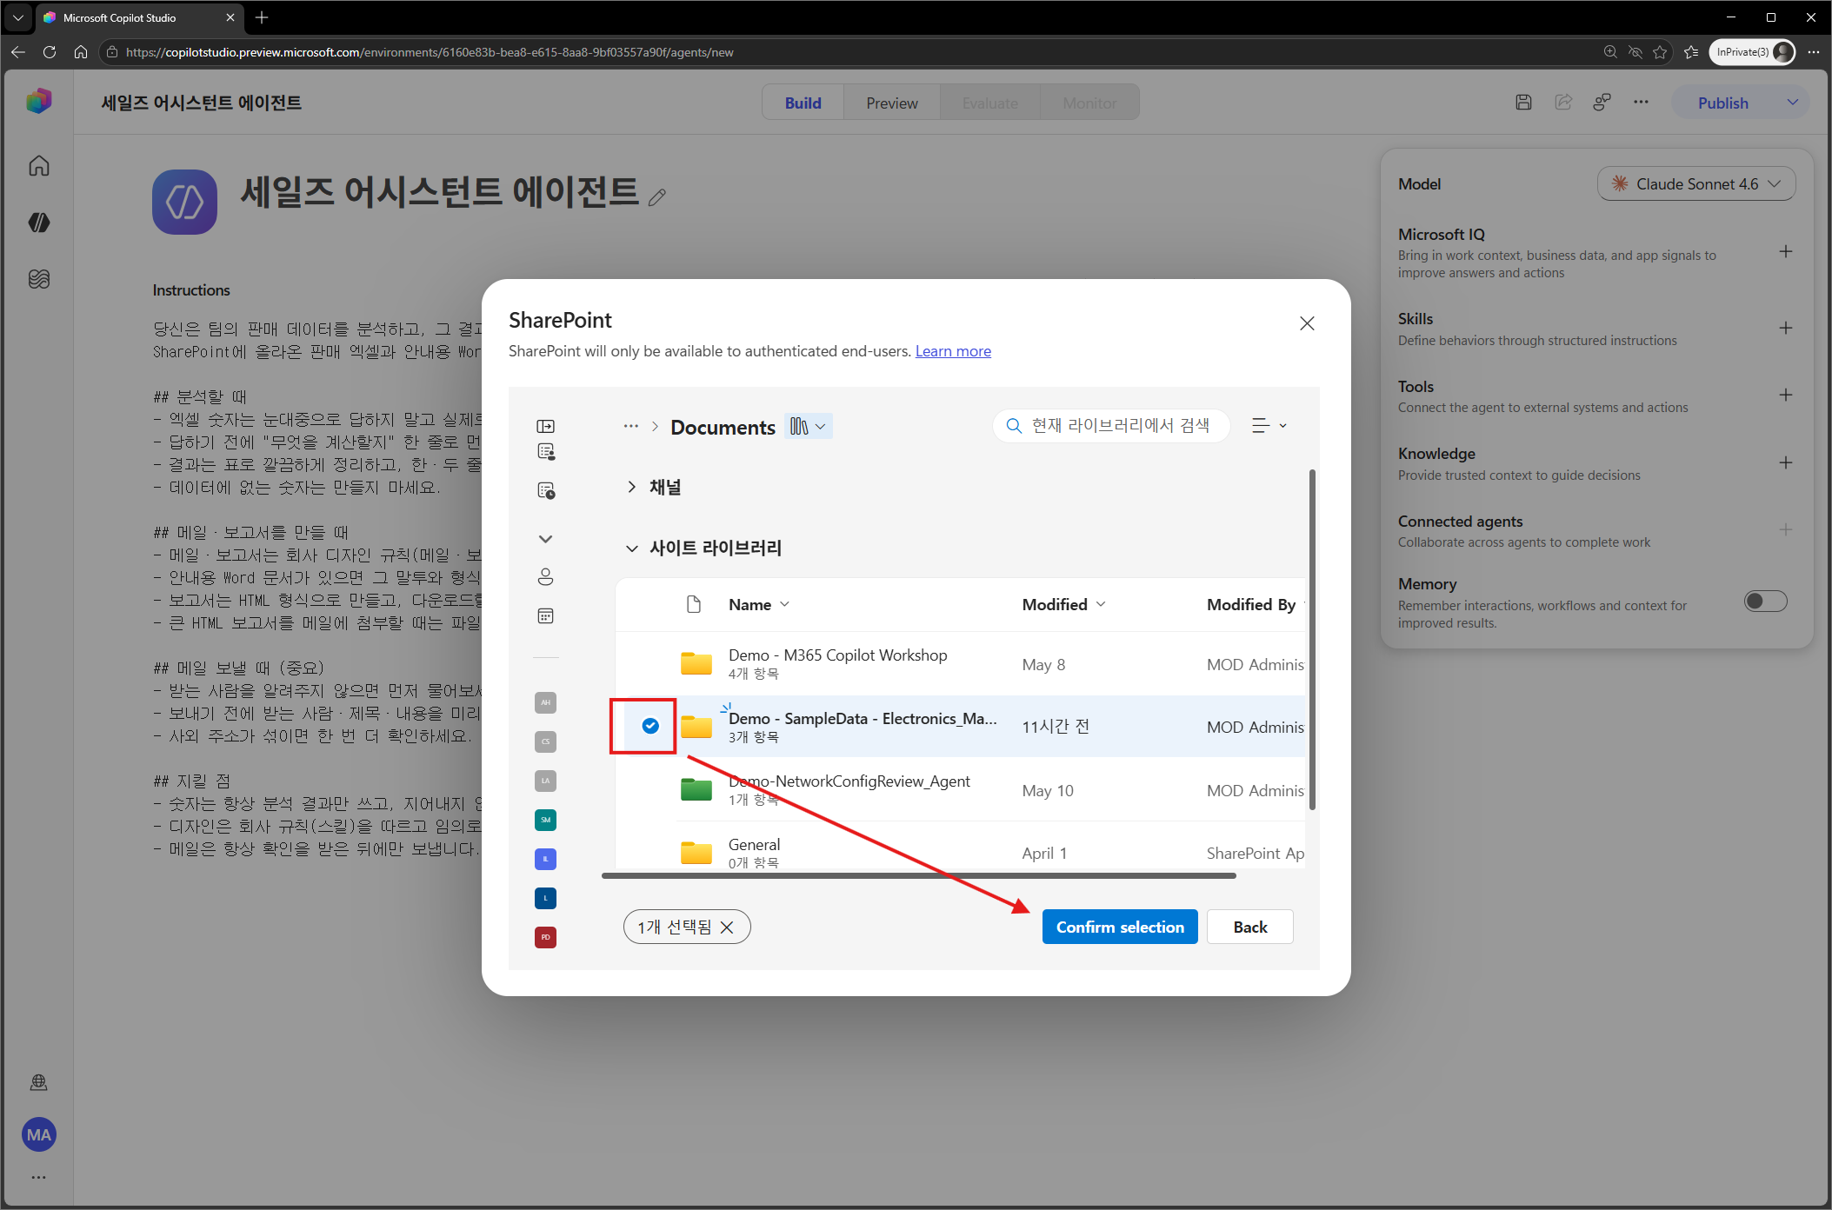Click the agent's purple avatar icon
Viewport: 1832px width, 1210px height.
[x=184, y=202]
